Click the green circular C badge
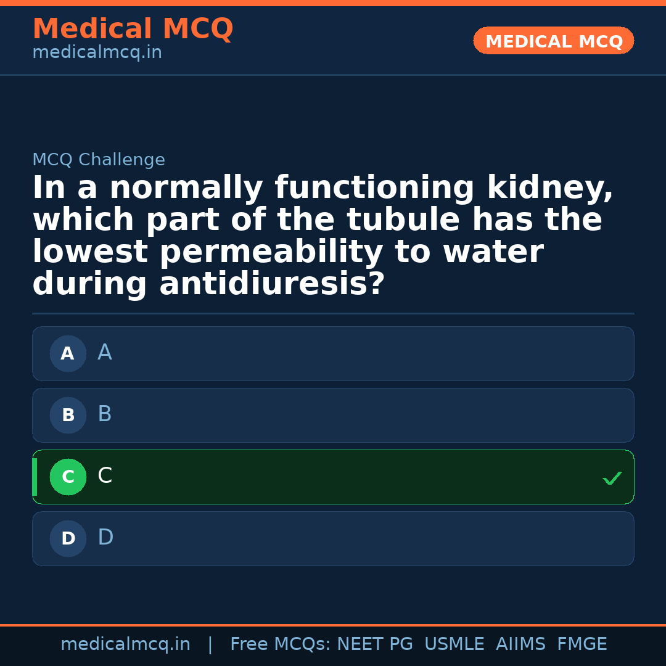This screenshot has height=666, width=666. (68, 477)
